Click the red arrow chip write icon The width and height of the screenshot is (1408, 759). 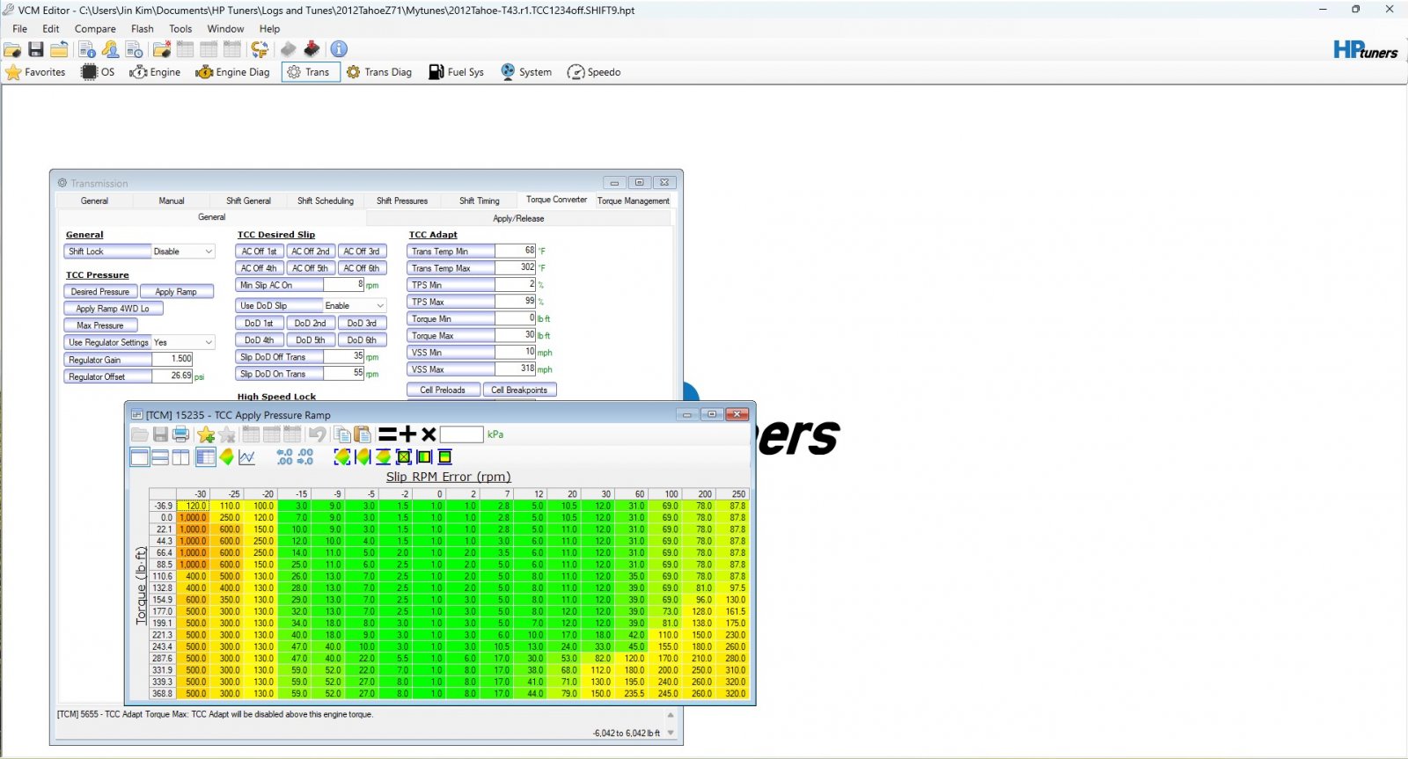click(x=312, y=49)
